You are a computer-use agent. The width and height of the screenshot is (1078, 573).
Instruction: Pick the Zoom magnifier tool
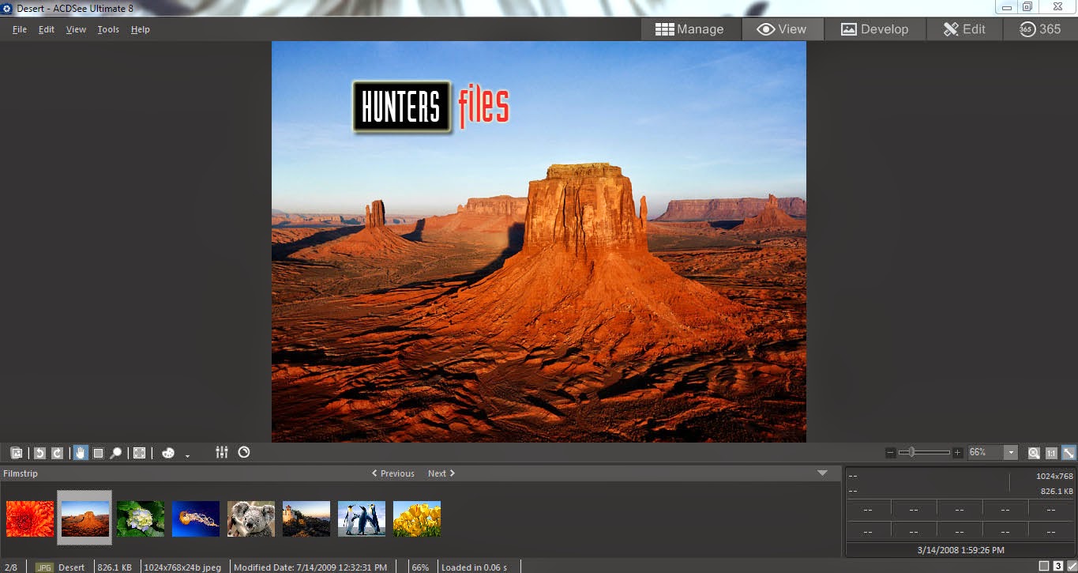[x=116, y=453]
